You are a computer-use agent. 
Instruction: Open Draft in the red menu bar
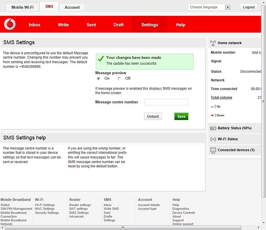[118, 25]
